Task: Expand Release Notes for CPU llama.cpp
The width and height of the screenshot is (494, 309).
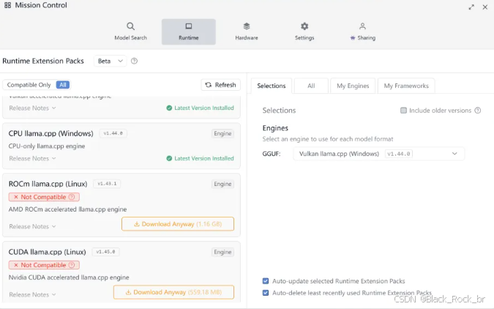Action: [32, 158]
